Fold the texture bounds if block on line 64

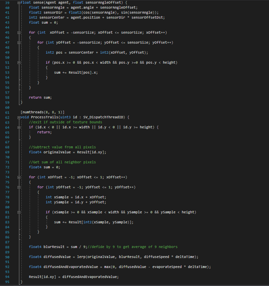19,127
